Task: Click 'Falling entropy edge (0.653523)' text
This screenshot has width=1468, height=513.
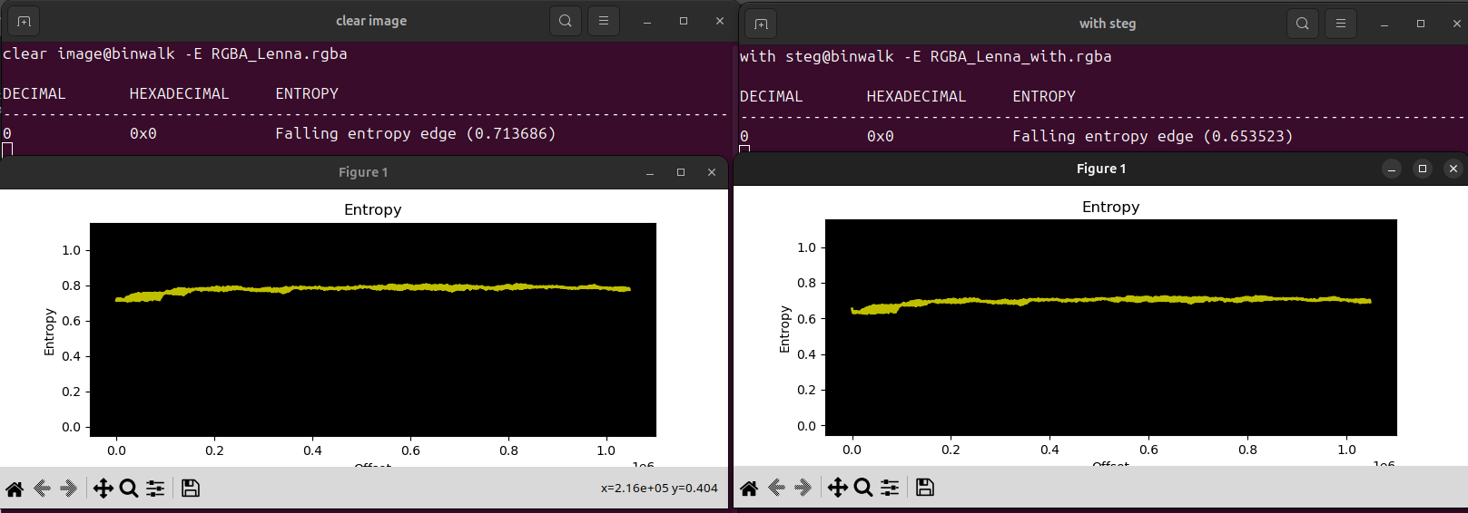Action: pyautogui.click(x=1153, y=136)
